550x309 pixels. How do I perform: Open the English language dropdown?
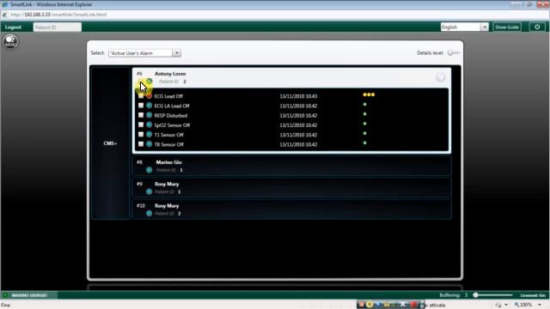pyautogui.click(x=485, y=27)
